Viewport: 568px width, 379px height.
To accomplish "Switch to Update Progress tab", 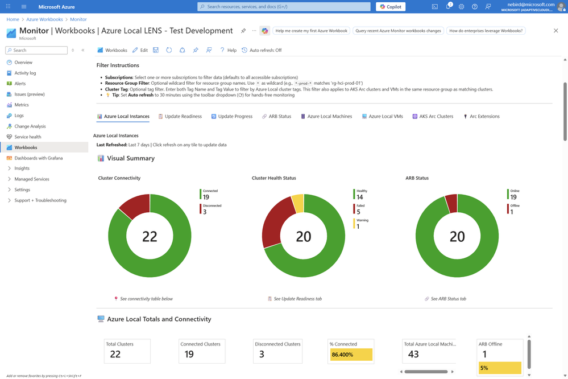I will click(232, 117).
